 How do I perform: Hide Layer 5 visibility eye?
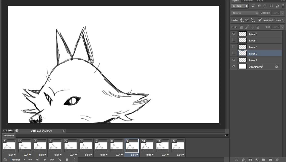coord(234,34)
